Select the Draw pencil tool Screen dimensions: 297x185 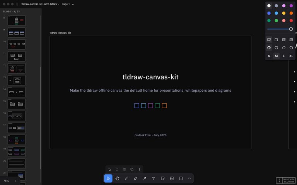[x=126, y=178]
